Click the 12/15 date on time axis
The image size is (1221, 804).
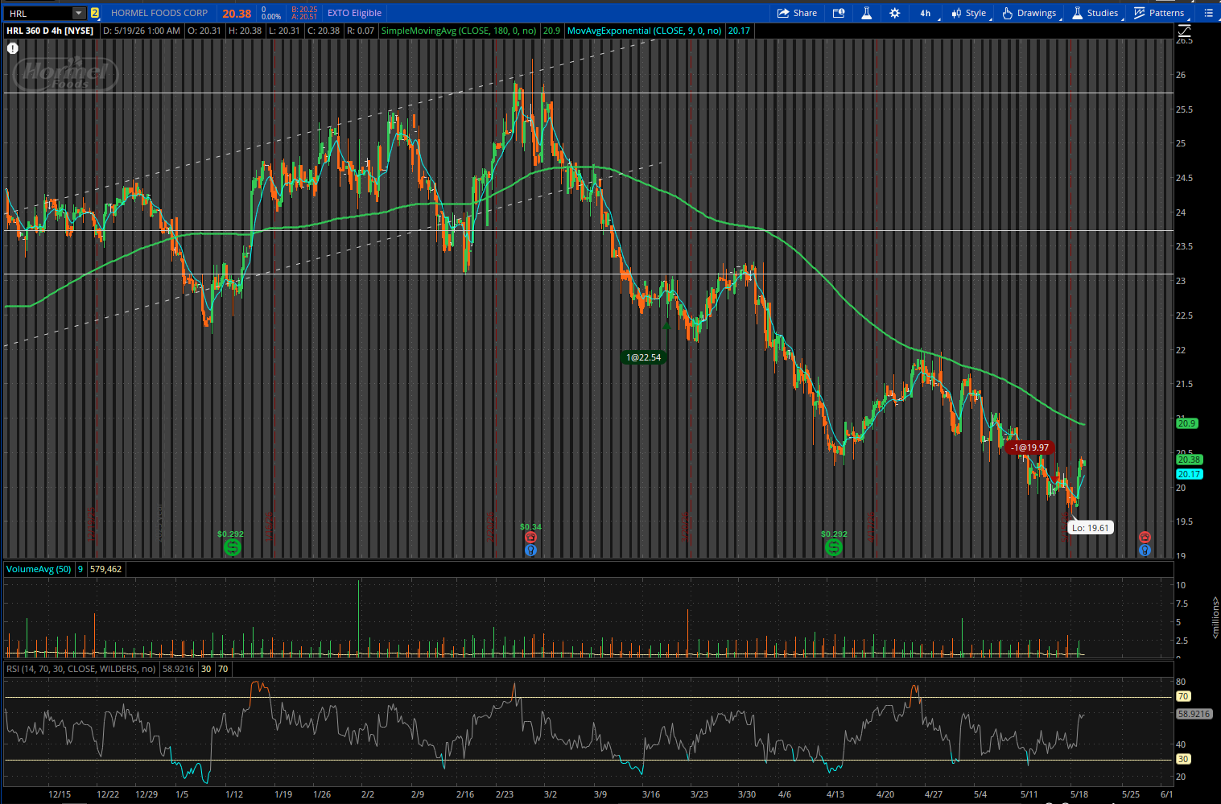click(x=60, y=794)
